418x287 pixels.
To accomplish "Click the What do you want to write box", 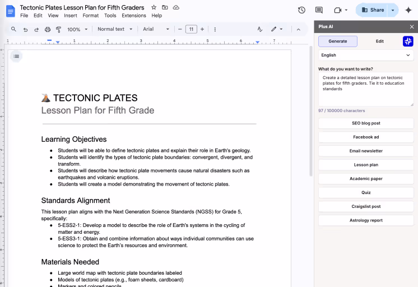I will click(366, 89).
